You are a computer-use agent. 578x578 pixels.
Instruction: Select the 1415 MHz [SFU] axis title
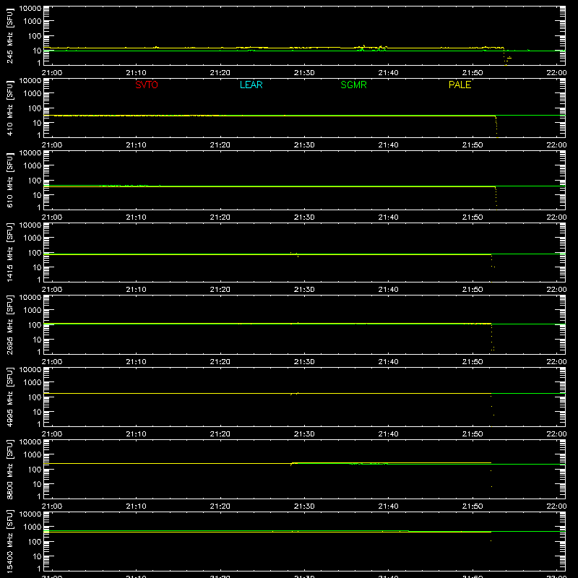[x=9, y=252]
